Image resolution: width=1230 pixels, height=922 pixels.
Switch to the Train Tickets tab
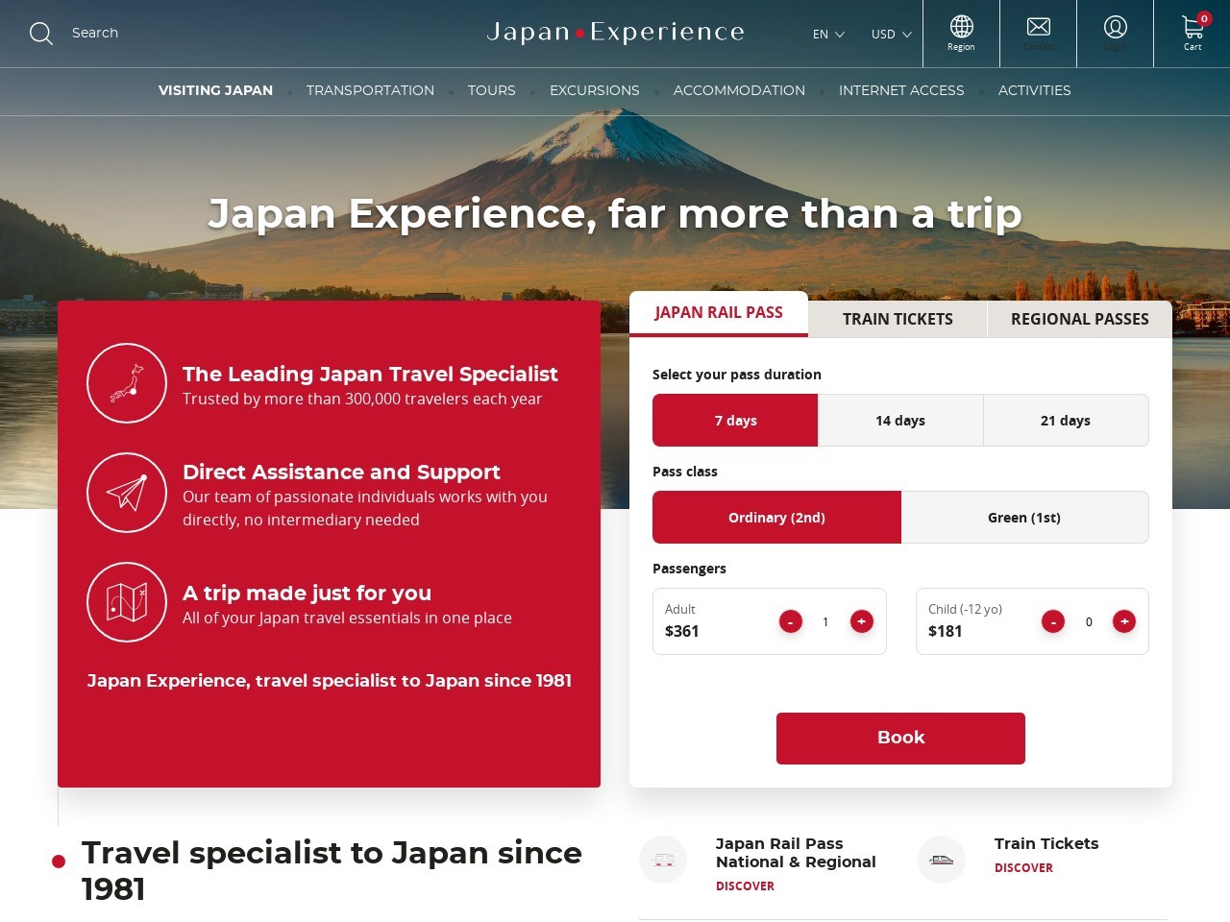coord(898,319)
